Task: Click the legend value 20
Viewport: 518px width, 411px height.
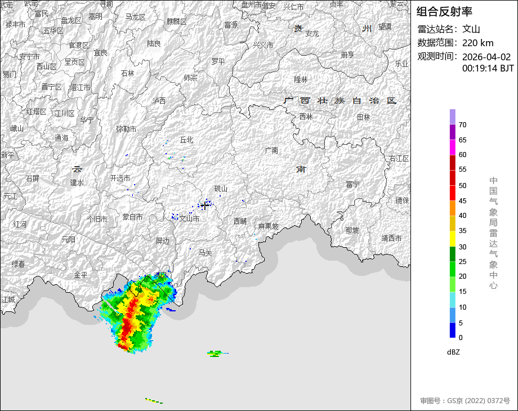Action: (462, 276)
